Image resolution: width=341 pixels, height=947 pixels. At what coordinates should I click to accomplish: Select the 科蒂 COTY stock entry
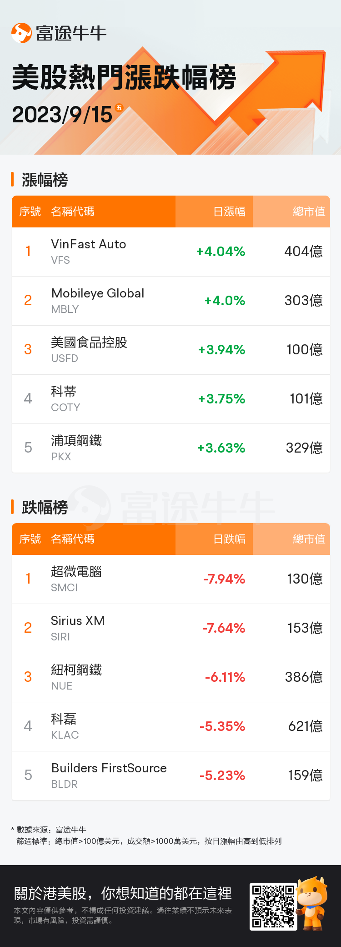click(171, 399)
